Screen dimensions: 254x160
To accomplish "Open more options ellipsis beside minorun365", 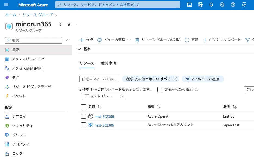I will [78, 24].
